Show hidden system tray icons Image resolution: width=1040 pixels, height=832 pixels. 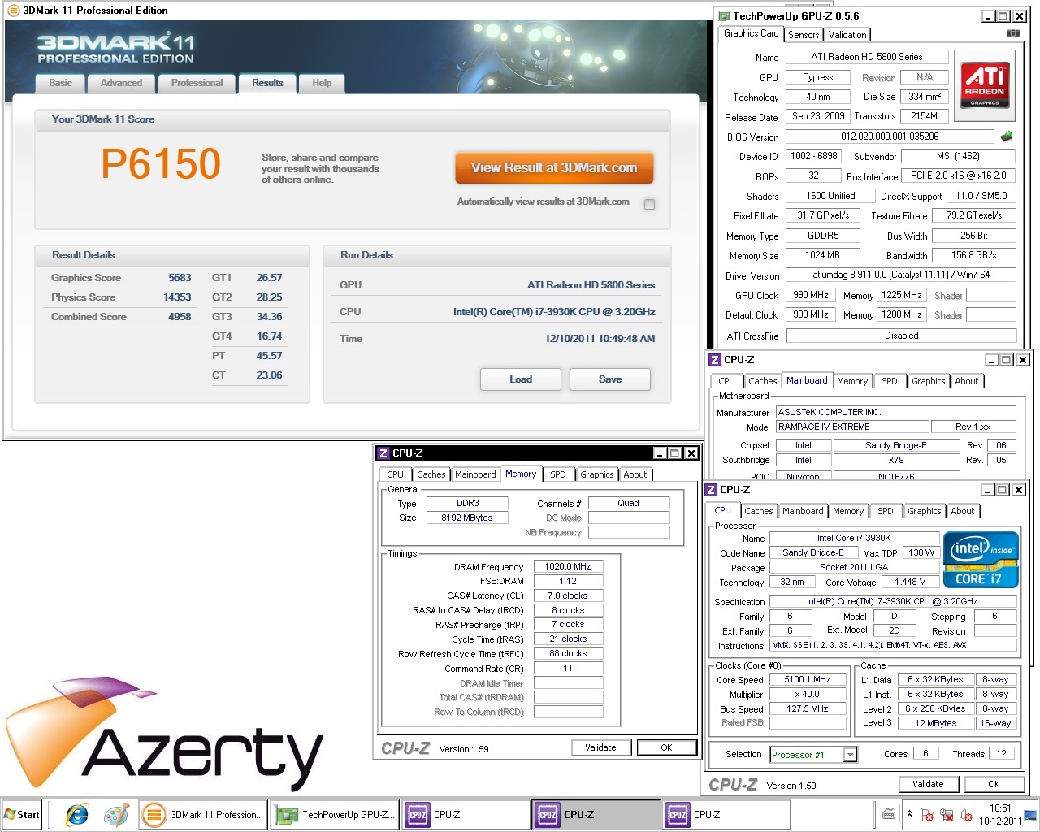pyautogui.click(x=909, y=814)
